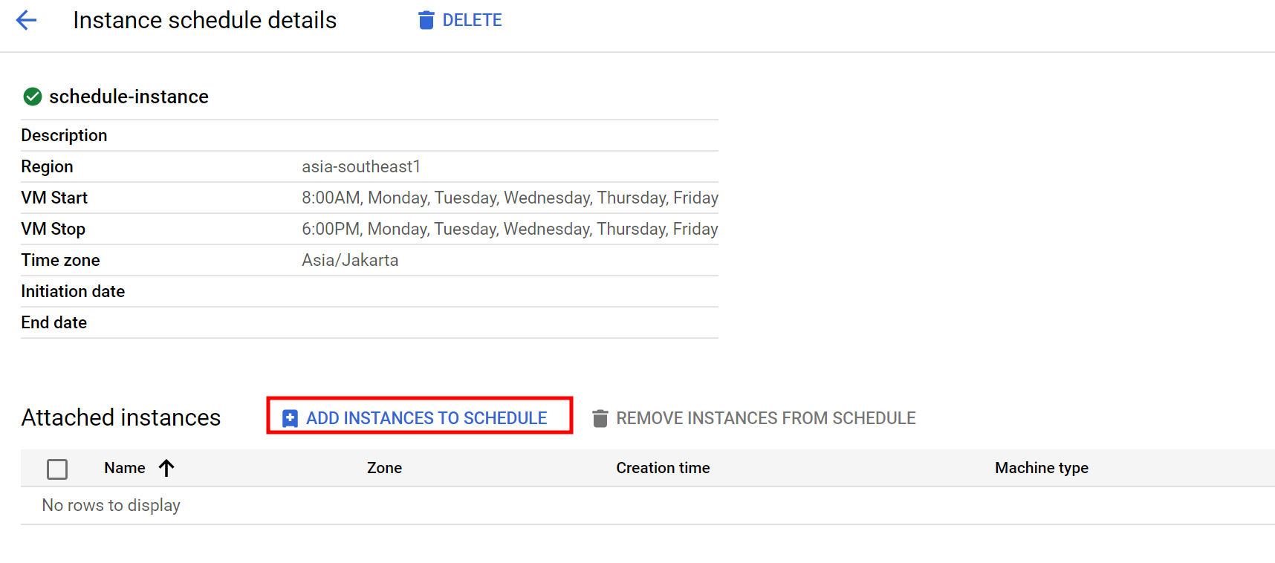The height and width of the screenshot is (563, 1275).
Task: Click the No rows to display message
Action: click(111, 505)
